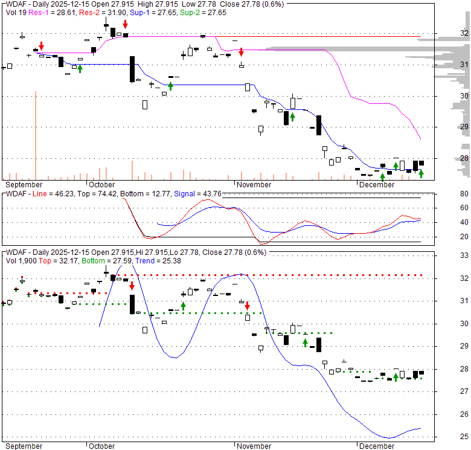
Task: Select the green up arrow in December, bottom chart
Action: (396, 376)
